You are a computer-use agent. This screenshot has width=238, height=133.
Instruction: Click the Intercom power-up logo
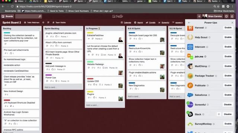190,47
